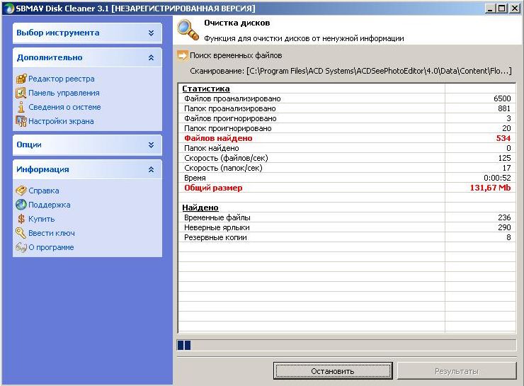Viewport: 524px width, 386px height.
Task: Collapse the Информация panel chevron
Action: (x=151, y=169)
